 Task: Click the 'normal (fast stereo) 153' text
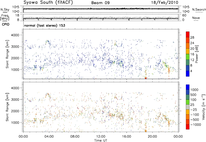pyautogui.click(x=45, y=25)
